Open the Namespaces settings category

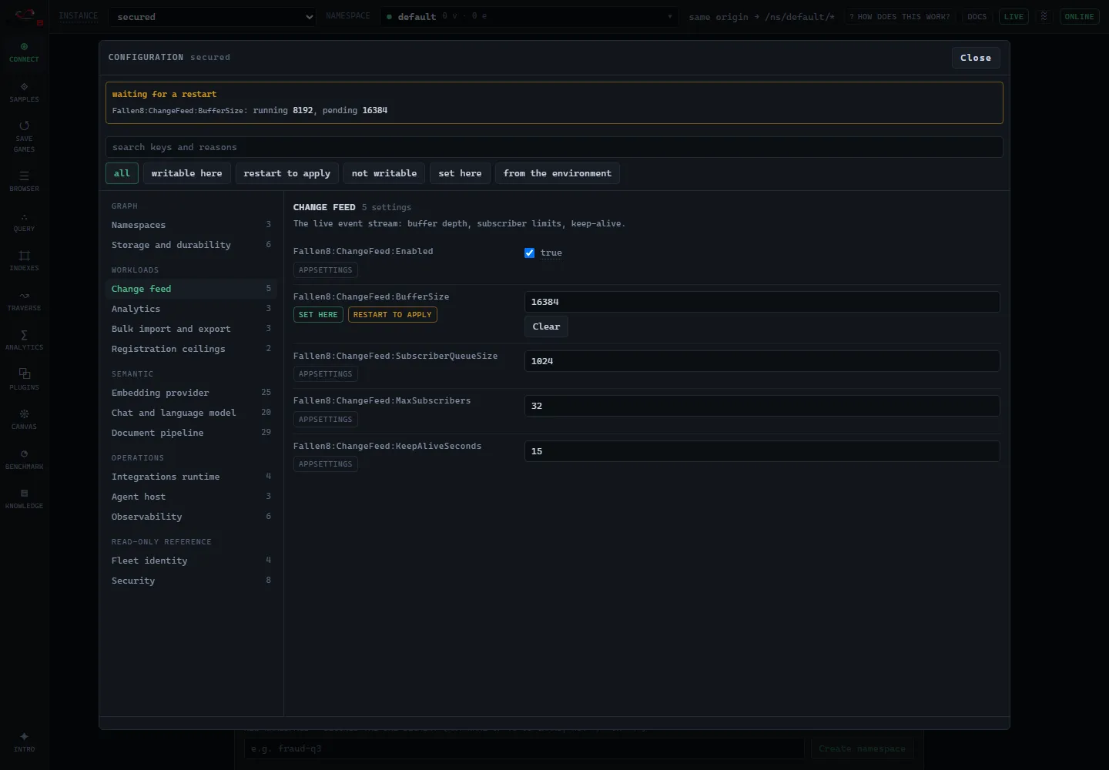pyautogui.click(x=191, y=225)
